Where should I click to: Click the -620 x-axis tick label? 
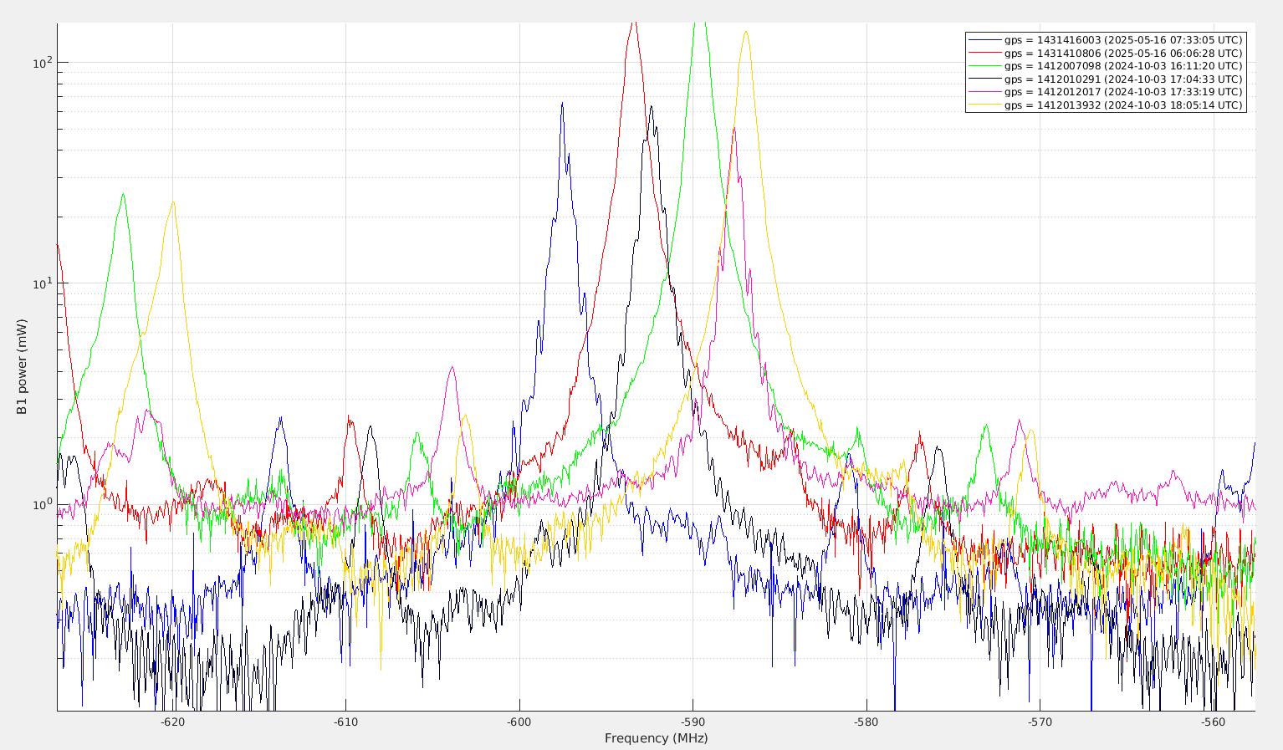click(172, 722)
